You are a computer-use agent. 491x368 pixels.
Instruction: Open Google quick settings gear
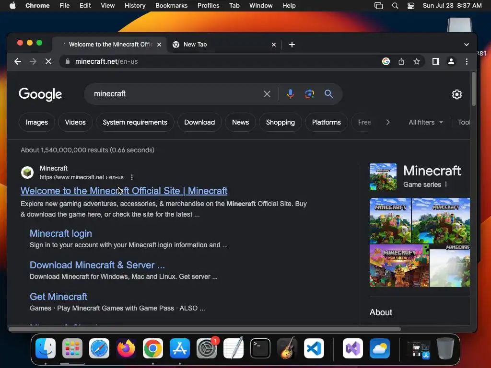click(456, 94)
